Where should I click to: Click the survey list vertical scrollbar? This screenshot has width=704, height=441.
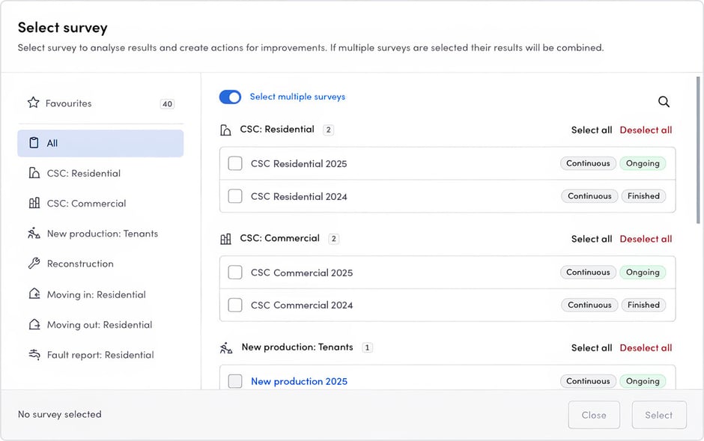point(698,150)
